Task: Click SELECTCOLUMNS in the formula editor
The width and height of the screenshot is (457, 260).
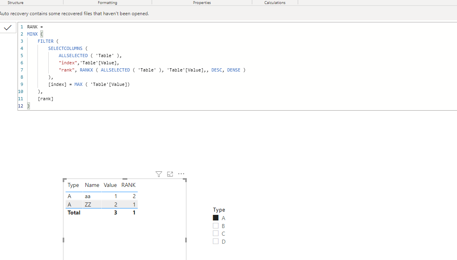Action: [65, 48]
